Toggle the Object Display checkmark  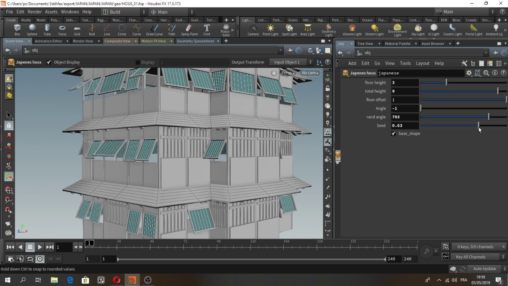49,62
